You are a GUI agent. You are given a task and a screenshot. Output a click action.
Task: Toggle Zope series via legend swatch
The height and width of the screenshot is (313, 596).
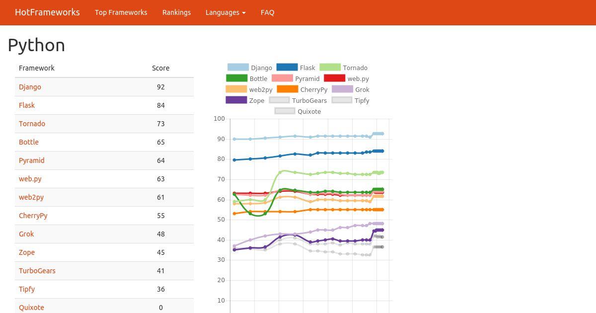pyautogui.click(x=236, y=100)
